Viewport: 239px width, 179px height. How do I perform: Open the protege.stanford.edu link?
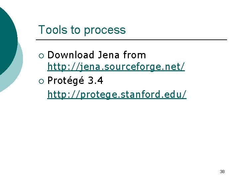(x=117, y=94)
